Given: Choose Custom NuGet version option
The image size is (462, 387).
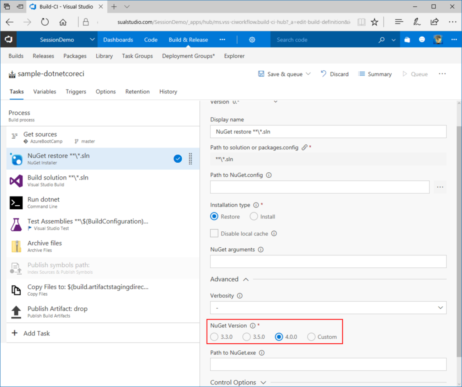Looking at the screenshot, I should (311, 337).
